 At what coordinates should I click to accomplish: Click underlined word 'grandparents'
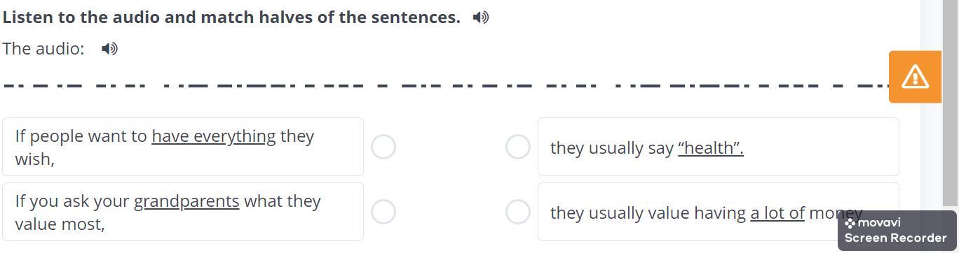[x=186, y=201]
